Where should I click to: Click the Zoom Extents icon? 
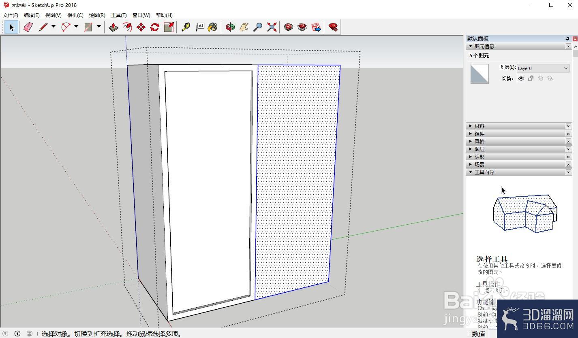tap(272, 27)
